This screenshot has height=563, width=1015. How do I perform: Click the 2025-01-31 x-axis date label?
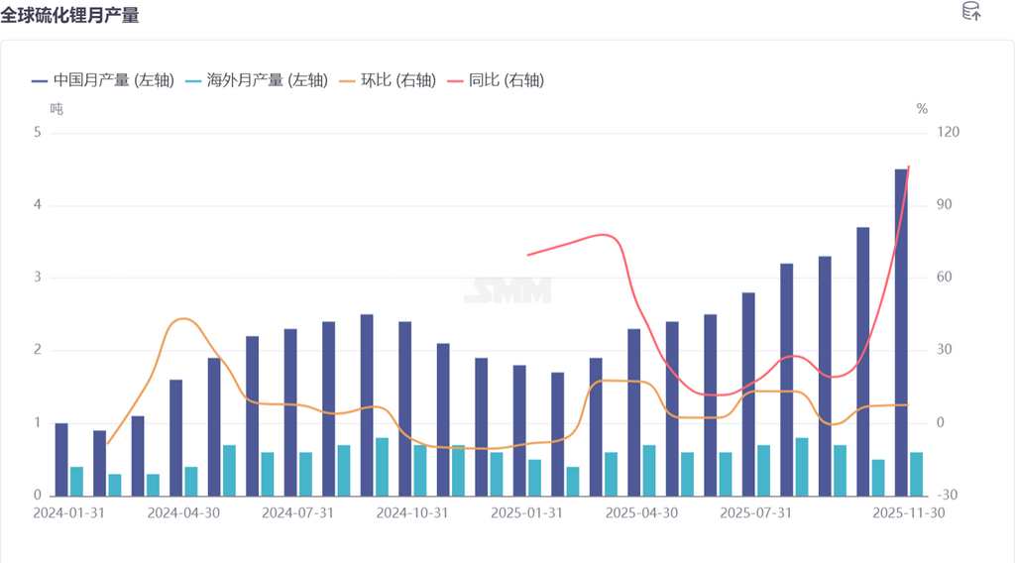pyautogui.click(x=526, y=512)
